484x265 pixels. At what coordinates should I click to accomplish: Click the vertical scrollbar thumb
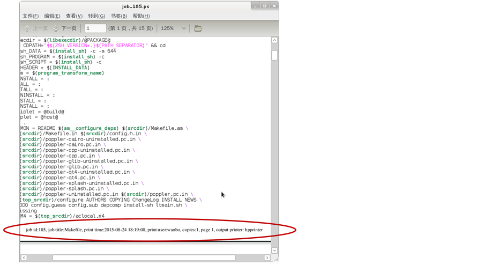(x=274, y=55)
